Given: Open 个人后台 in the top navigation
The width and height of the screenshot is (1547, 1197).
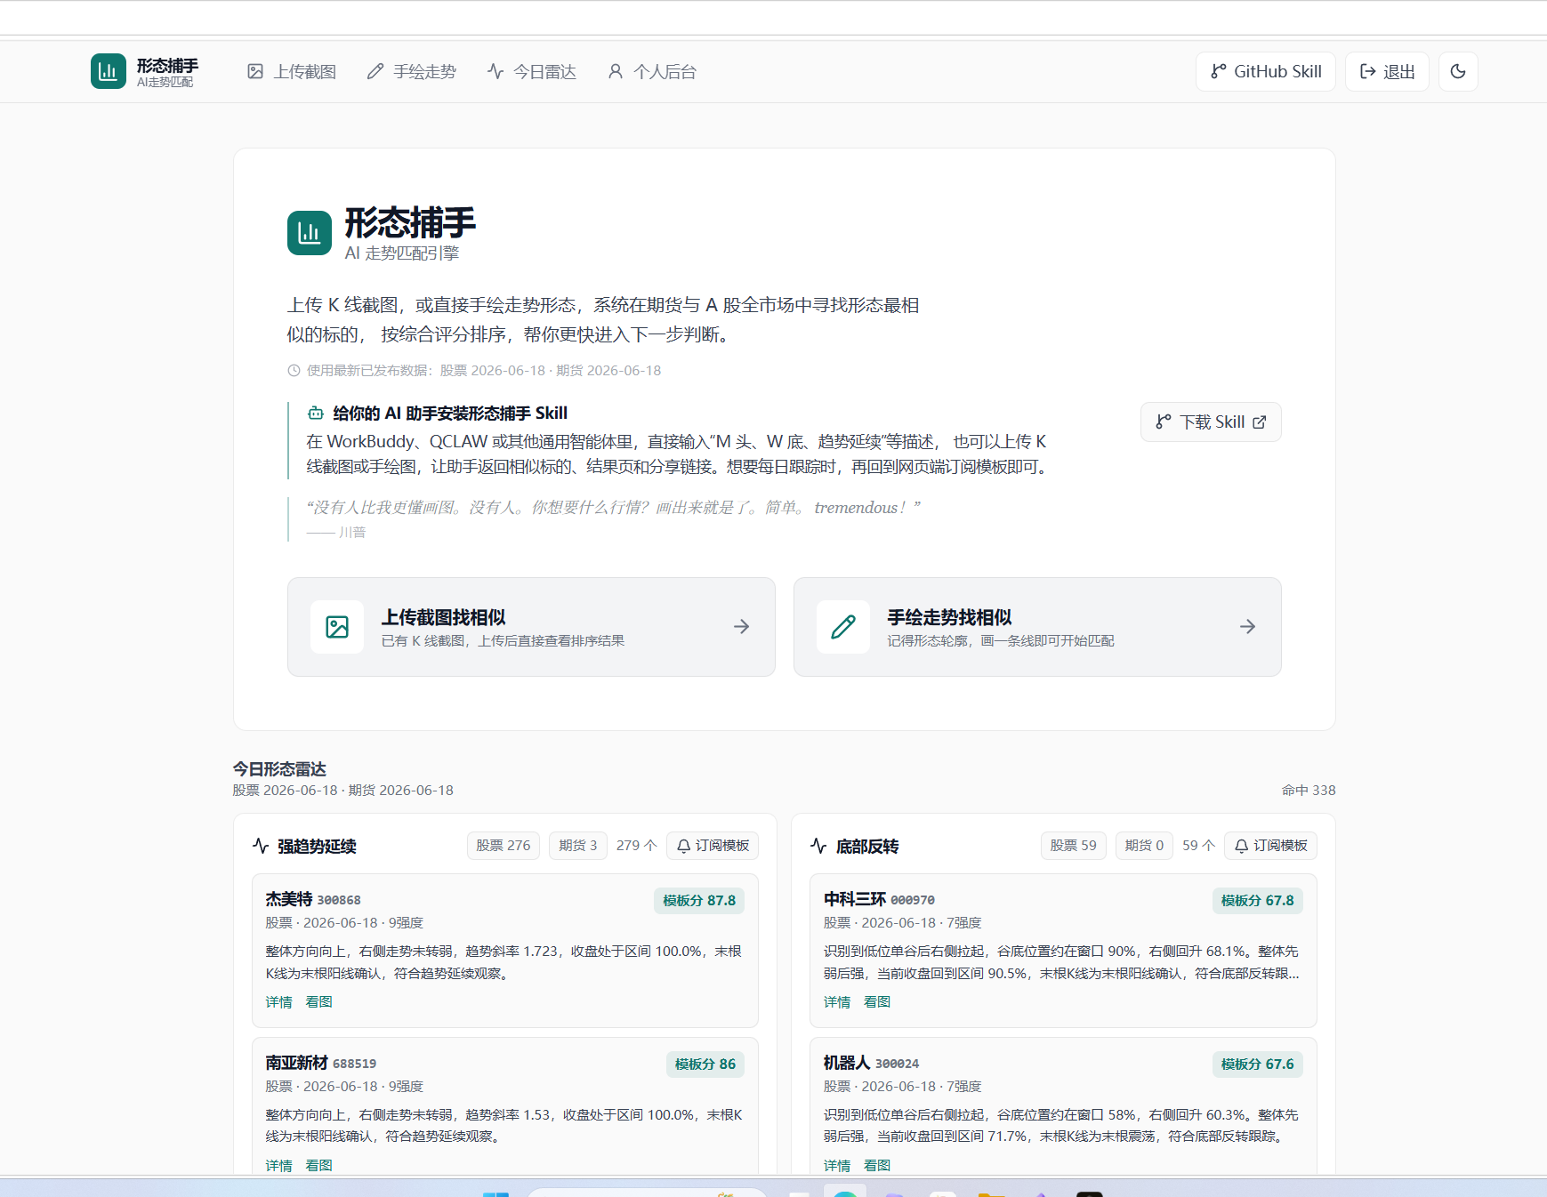Looking at the screenshot, I should click(652, 71).
